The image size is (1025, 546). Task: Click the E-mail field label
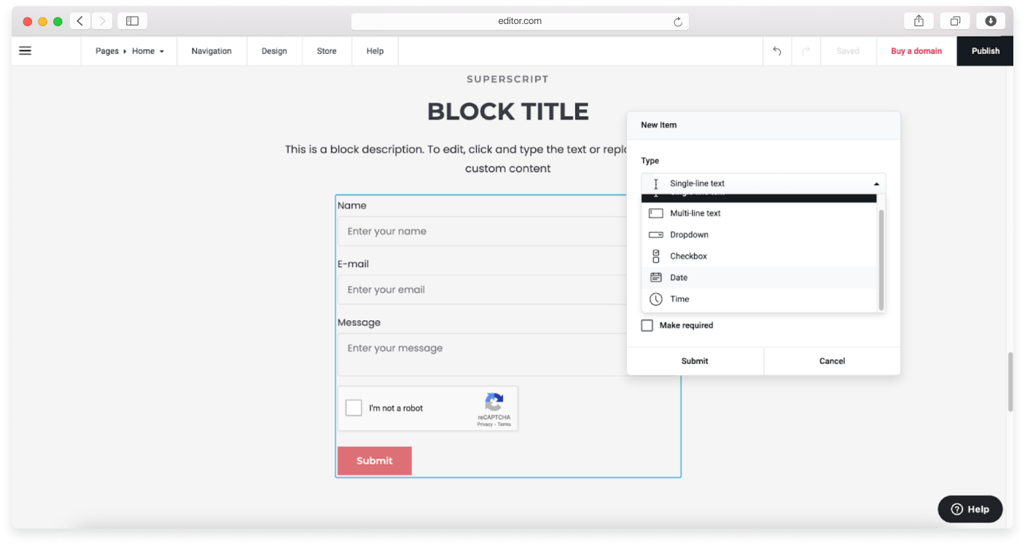tap(354, 264)
